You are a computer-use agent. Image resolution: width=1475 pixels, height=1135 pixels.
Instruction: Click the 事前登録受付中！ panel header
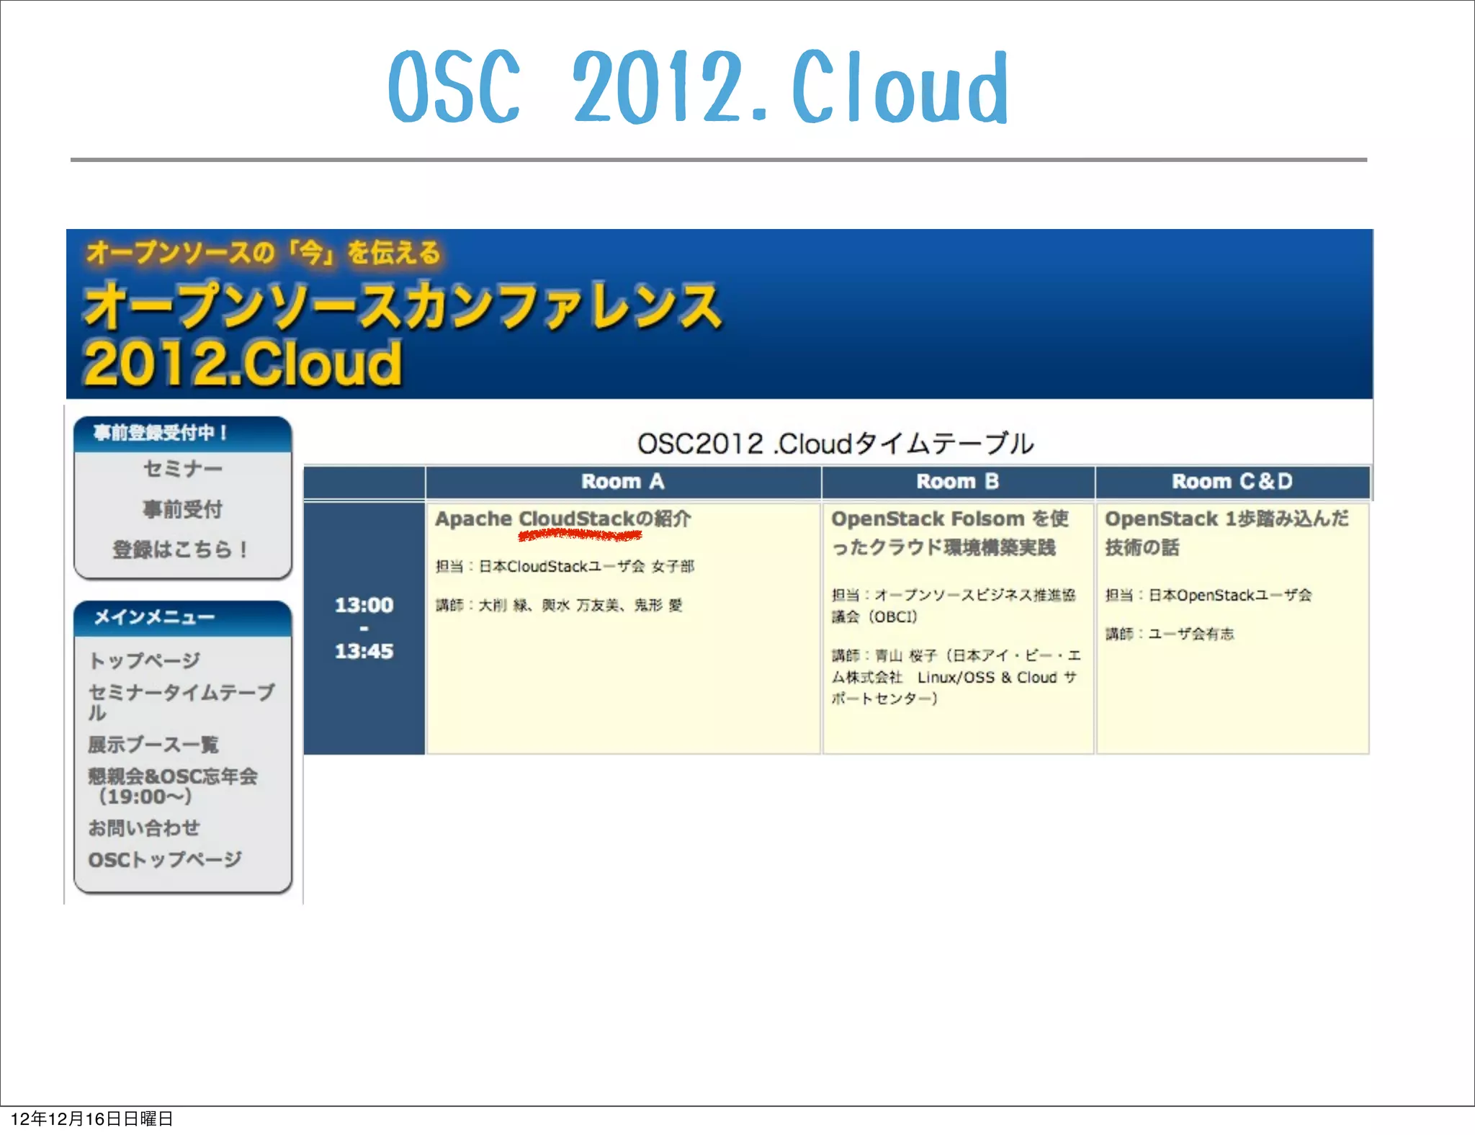click(160, 433)
